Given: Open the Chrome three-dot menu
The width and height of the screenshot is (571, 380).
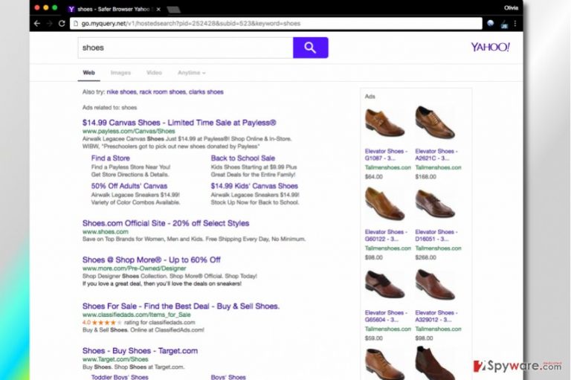Looking at the screenshot, I should point(515,23).
